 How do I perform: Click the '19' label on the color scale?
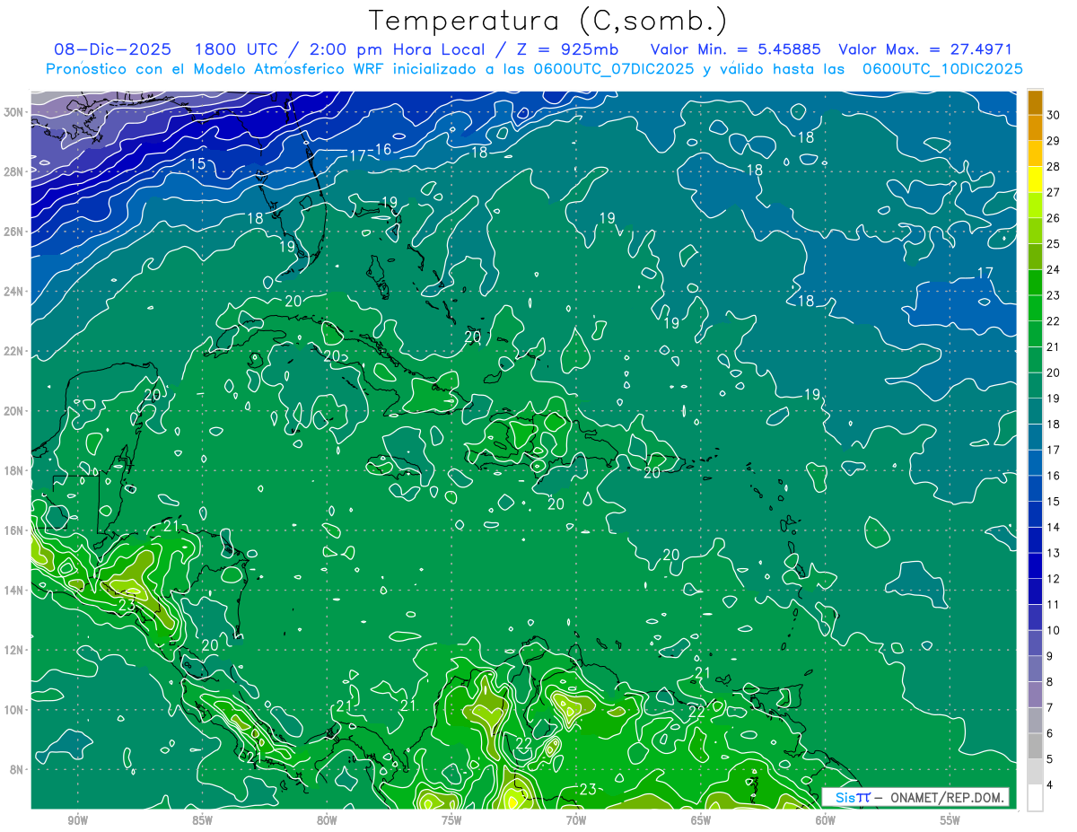pyautogui.click(x=1054, y=398)
